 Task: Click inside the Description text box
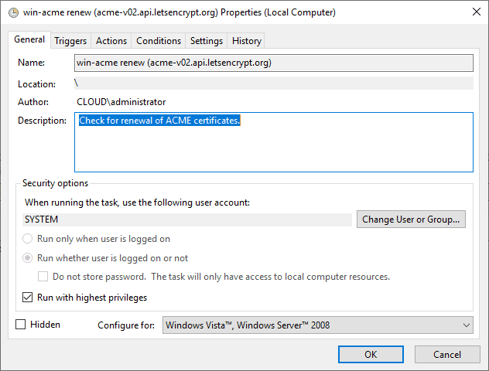point(273,147)
